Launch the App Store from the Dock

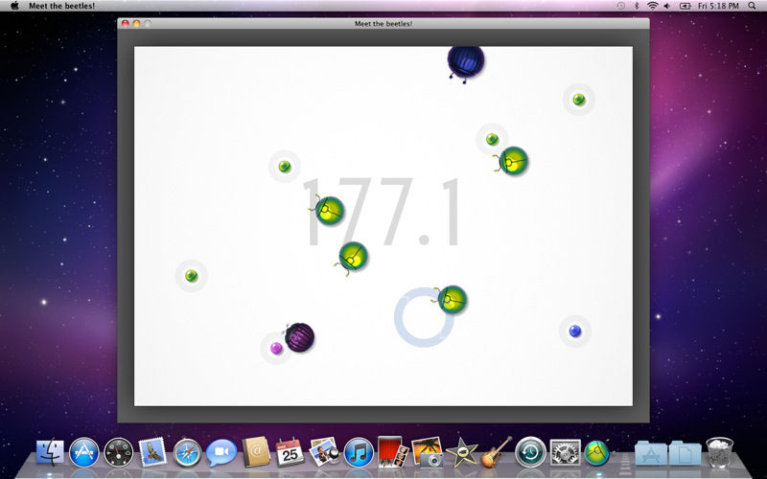[x=84, y=451]
